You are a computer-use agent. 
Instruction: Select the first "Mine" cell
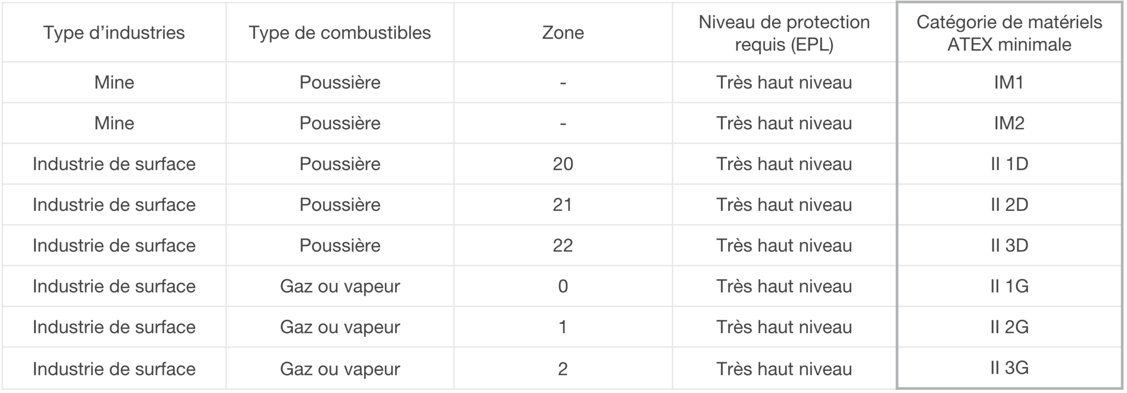(x=114, y=82)
